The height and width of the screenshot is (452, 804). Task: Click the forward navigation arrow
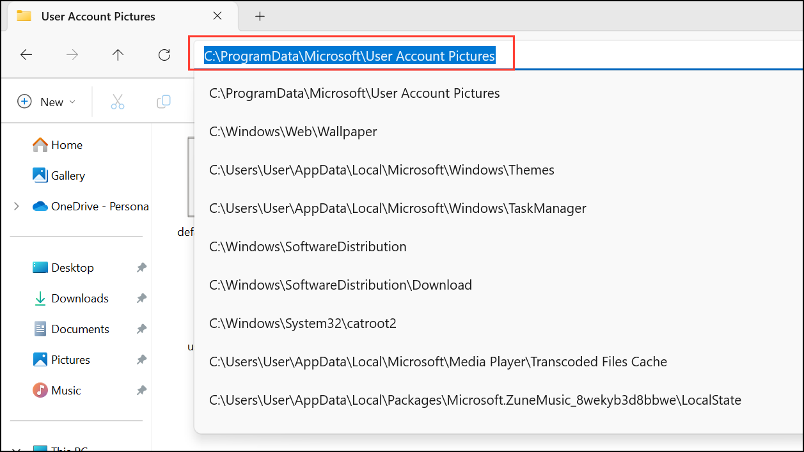pyautogui.click(x=72, y=55)
